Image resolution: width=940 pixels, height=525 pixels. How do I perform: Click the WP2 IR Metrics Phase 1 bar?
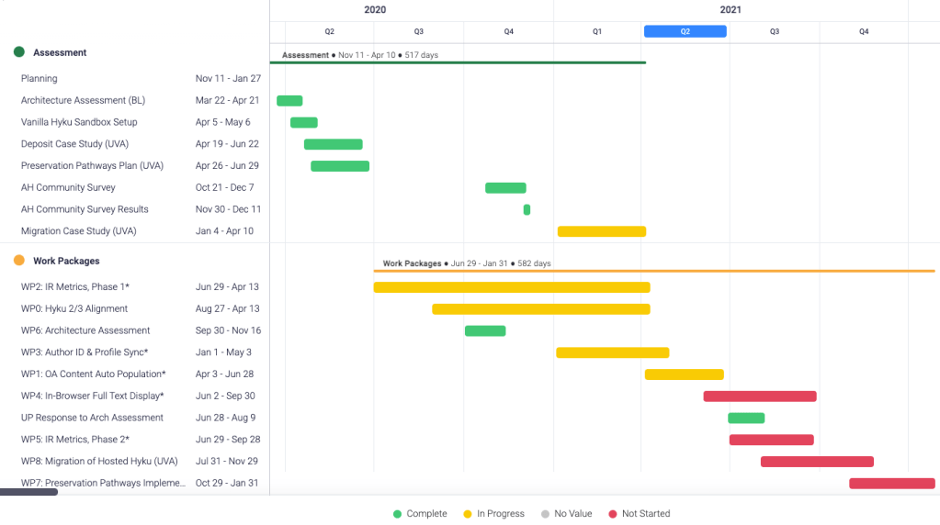point(511,287)
